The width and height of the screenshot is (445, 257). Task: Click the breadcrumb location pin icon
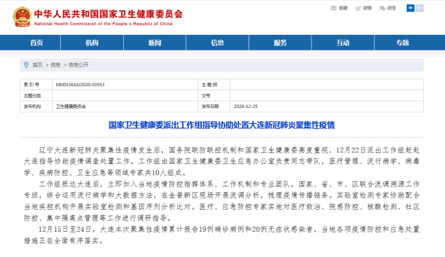(27, 65)
